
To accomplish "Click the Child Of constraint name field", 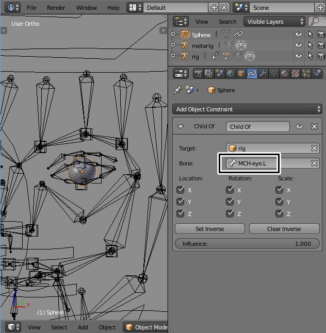I will 258,127.
